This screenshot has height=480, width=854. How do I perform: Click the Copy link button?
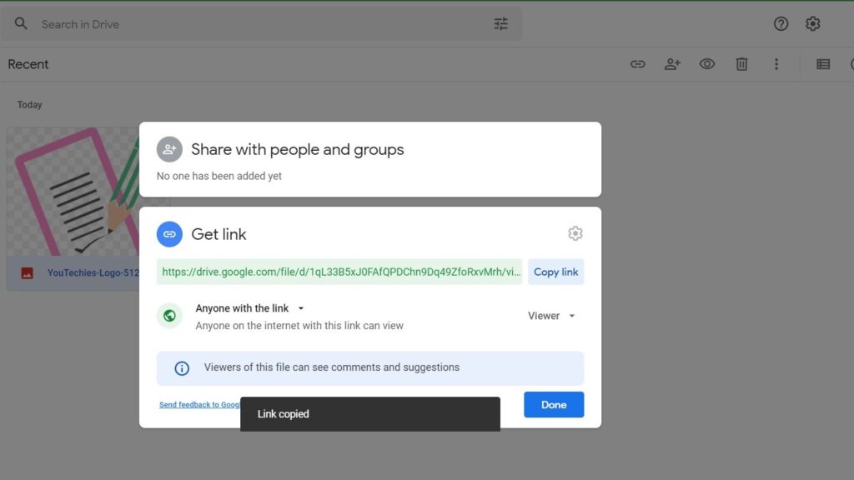tap(556, 272)
